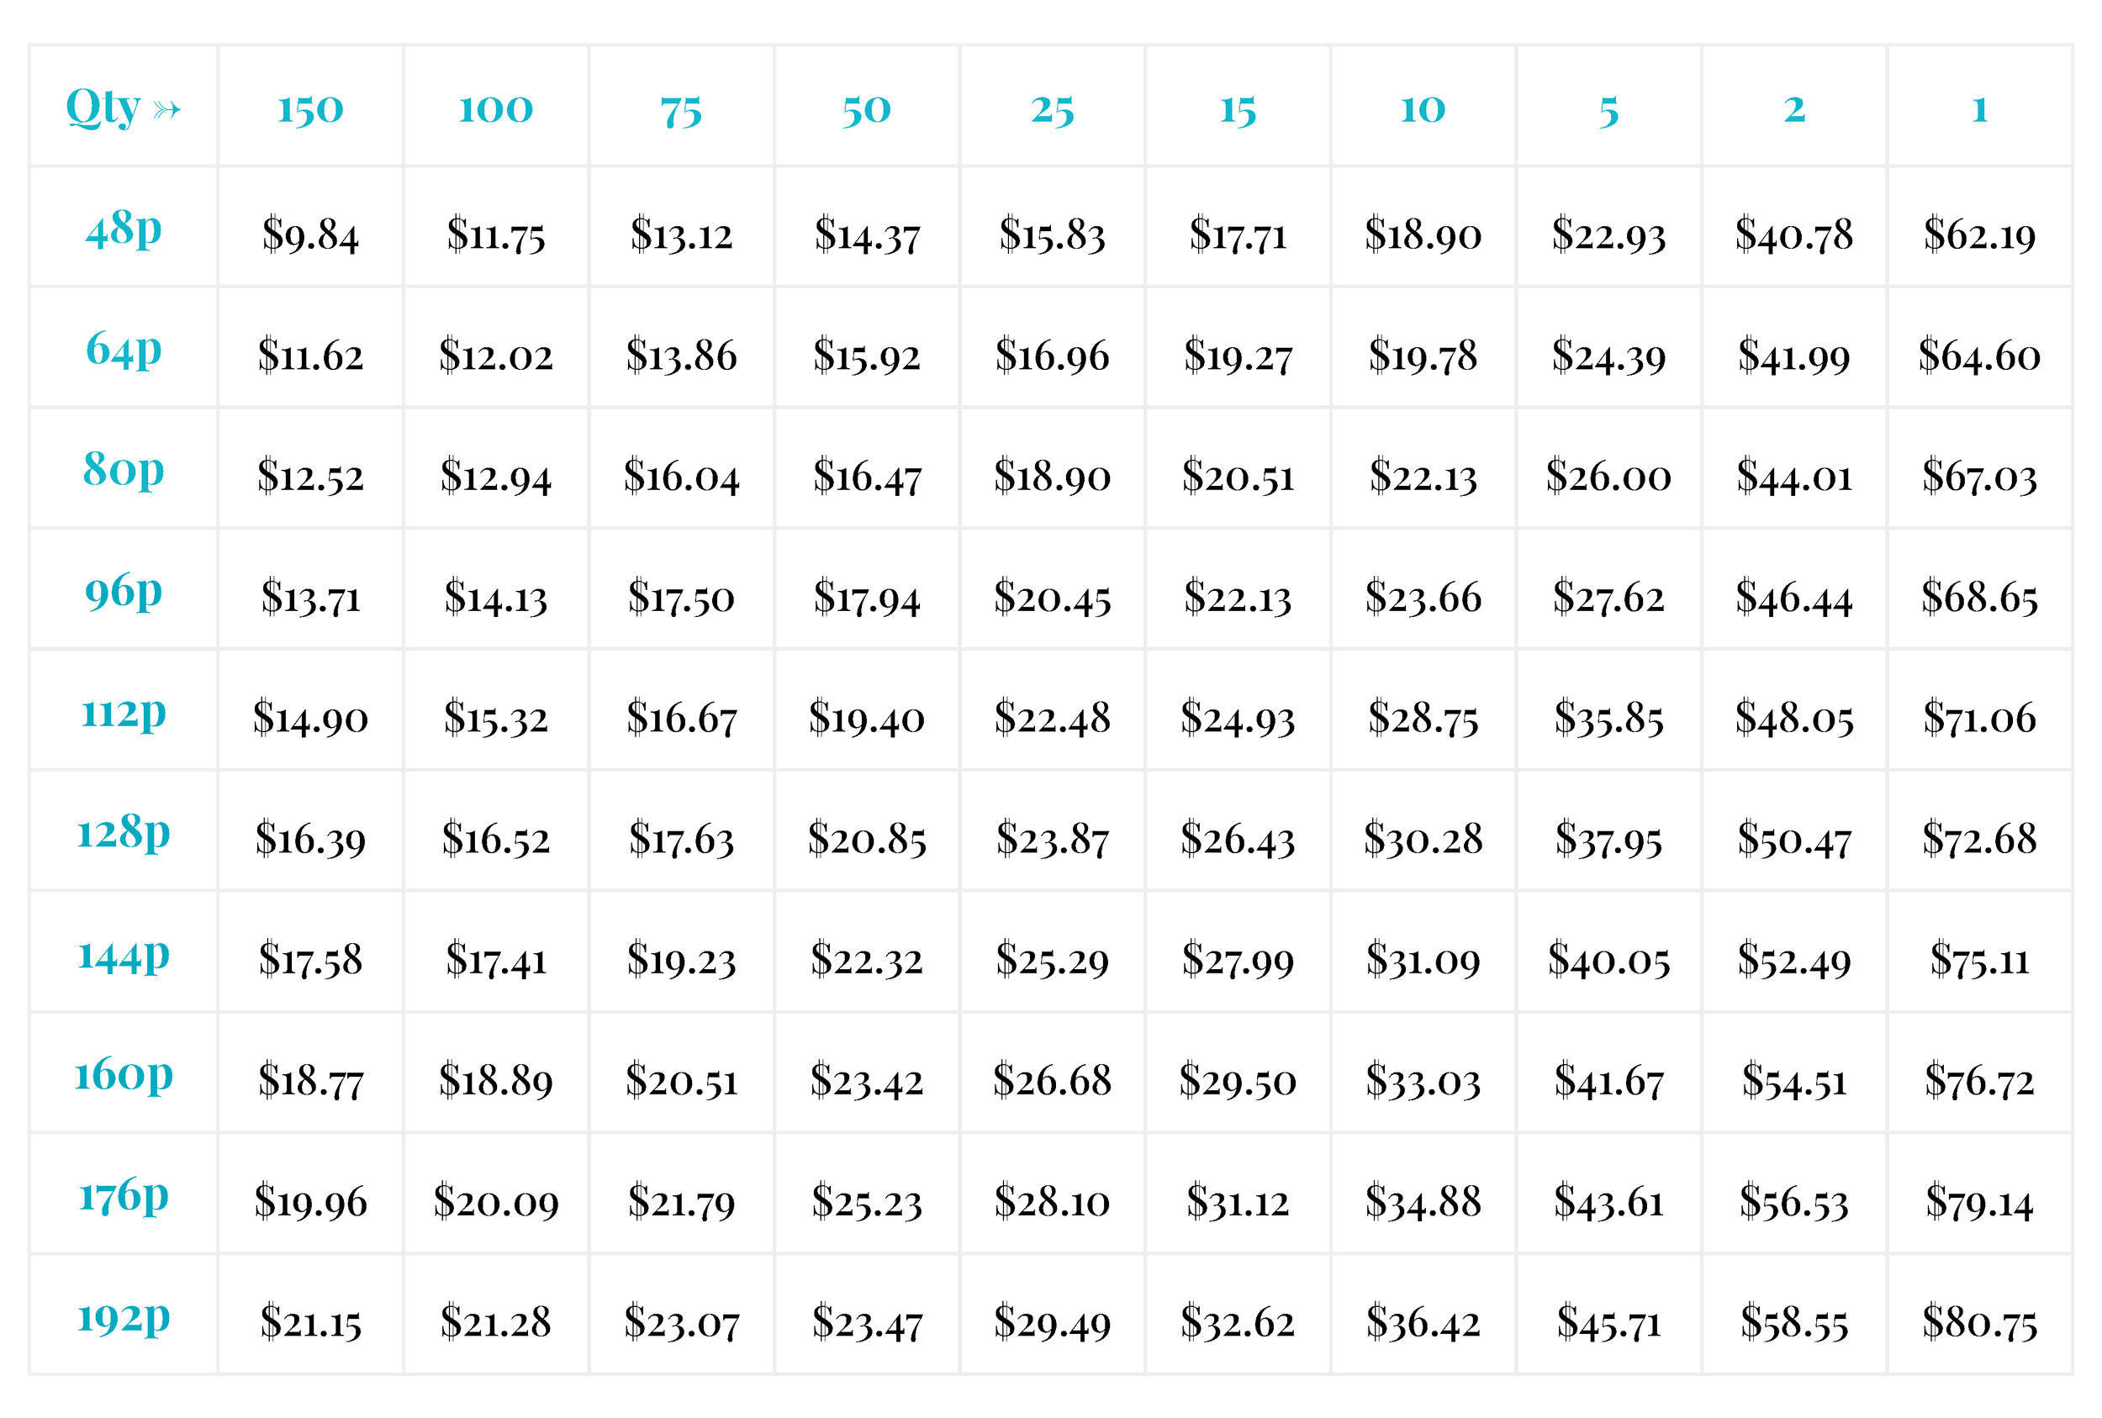Screen dimensions: 2102x1418
Task: Click the Qty header label
Action: 103,108
